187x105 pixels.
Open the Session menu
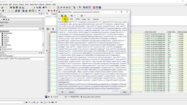[15, 4]
